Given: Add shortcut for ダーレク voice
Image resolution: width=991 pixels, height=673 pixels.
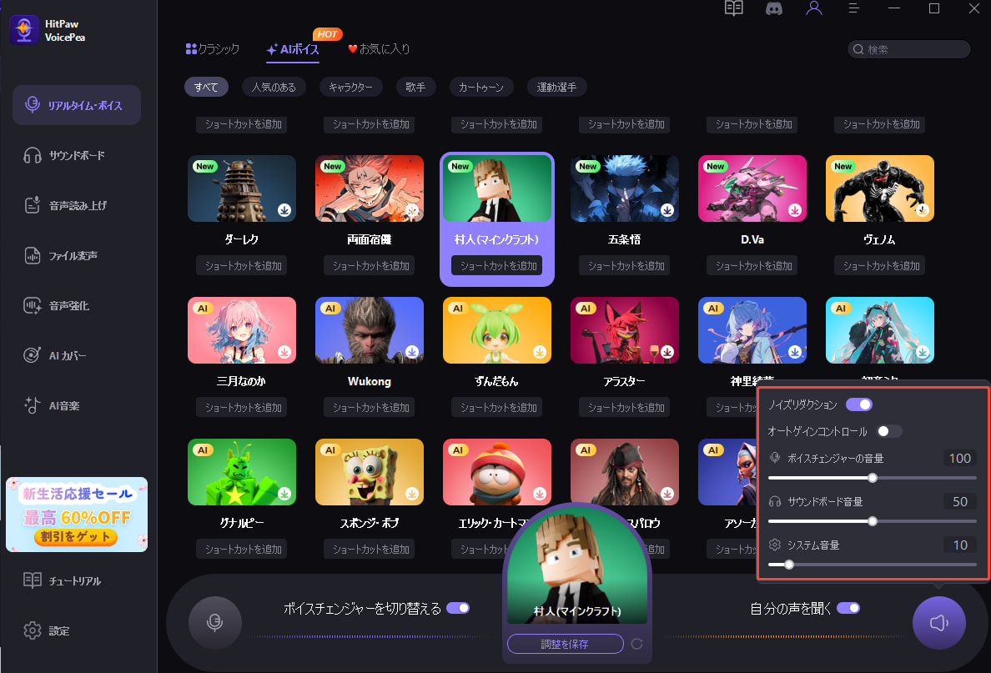Looking at the screenshot, I should click(x=242, y=265).
